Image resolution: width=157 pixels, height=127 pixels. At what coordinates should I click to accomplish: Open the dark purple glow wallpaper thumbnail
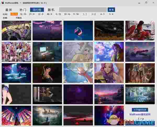[x=78, y=94]
